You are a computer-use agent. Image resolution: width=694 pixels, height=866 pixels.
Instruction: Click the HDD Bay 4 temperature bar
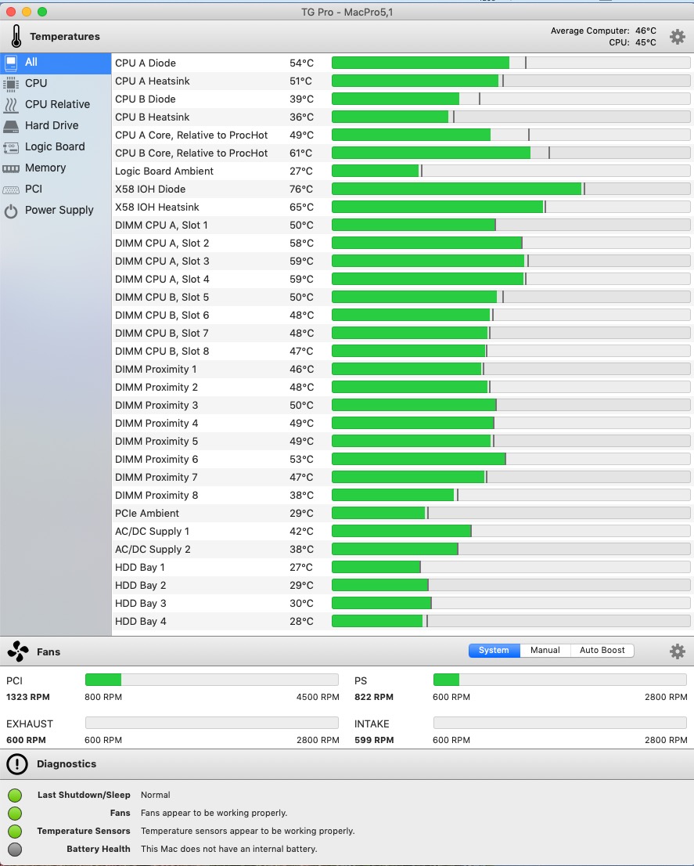pos(511,621)
